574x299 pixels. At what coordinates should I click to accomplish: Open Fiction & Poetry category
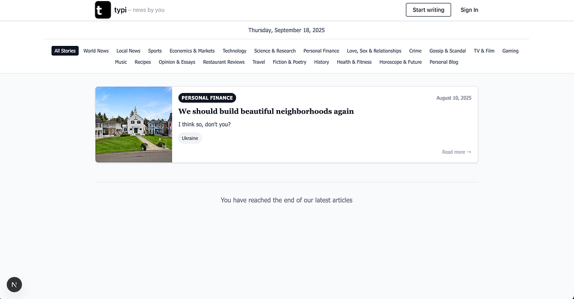click(x=289, y=62)
